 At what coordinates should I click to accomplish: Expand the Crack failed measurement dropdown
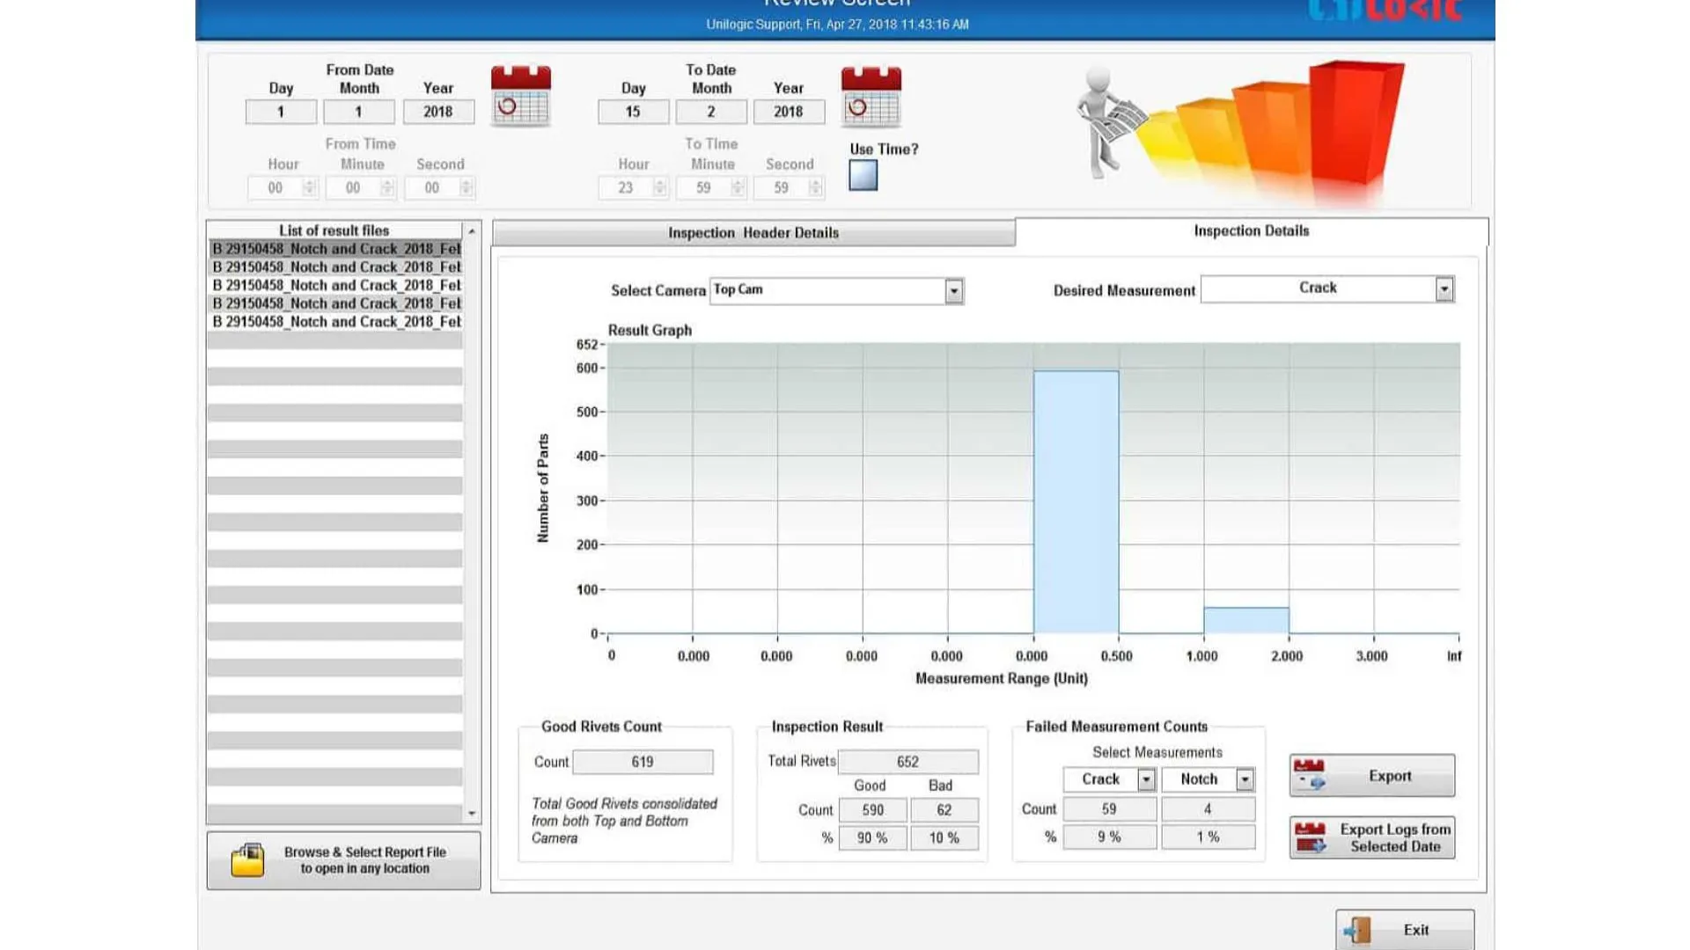[1145, 779]
